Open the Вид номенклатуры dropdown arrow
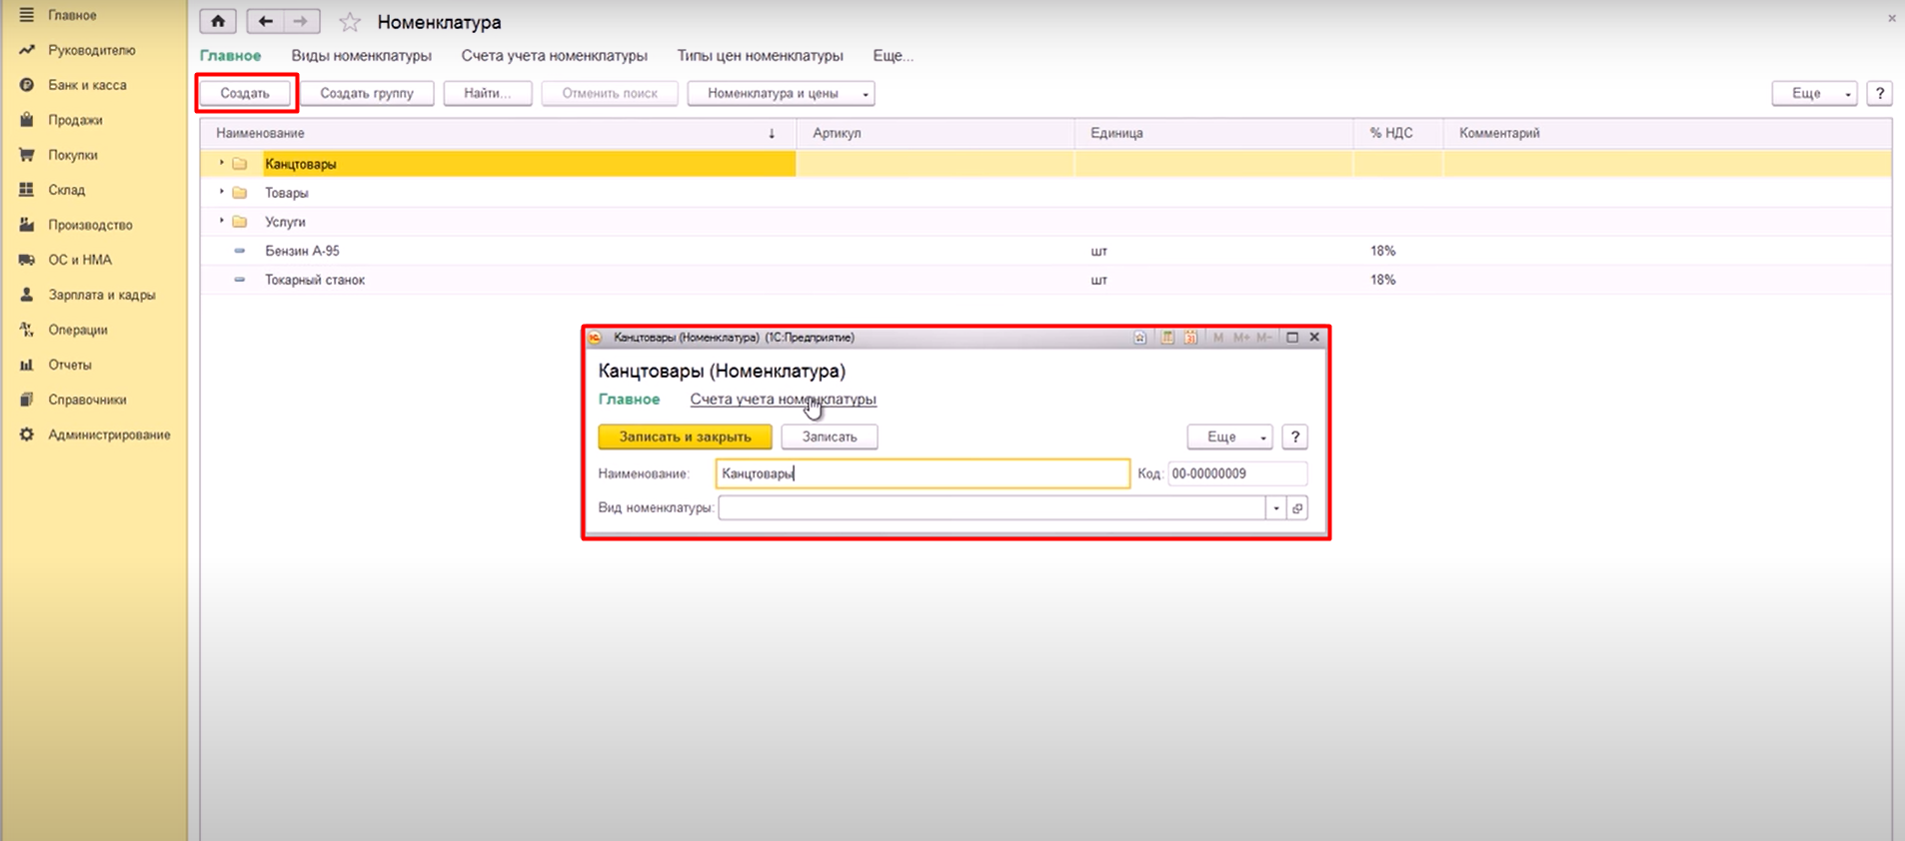This screenshot has height=841, width=1905. pyautogui.click(x=1276, y=508)
